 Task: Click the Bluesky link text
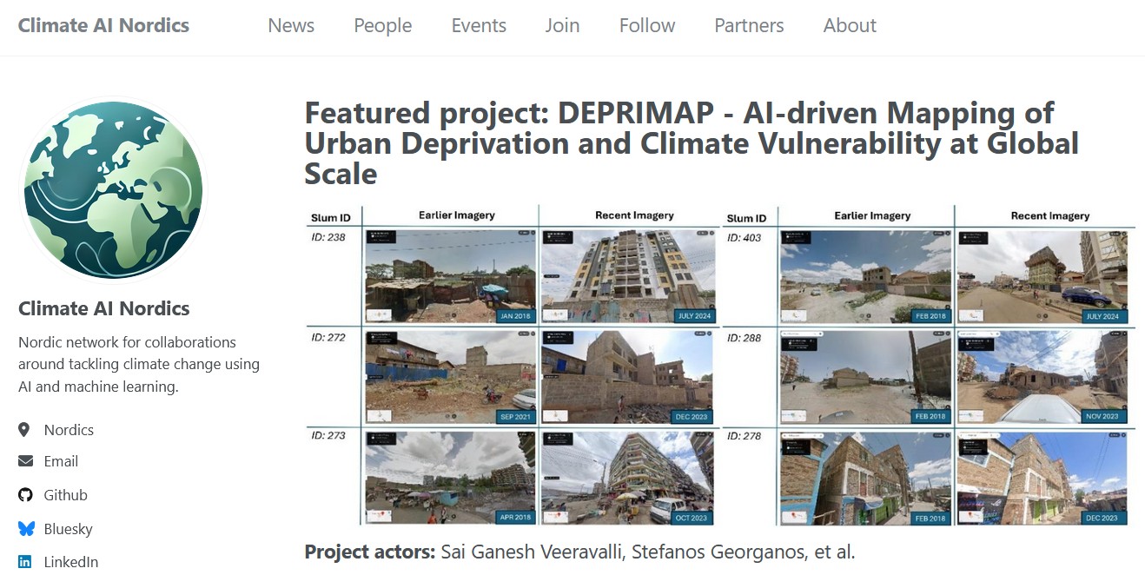click(68, 529)
